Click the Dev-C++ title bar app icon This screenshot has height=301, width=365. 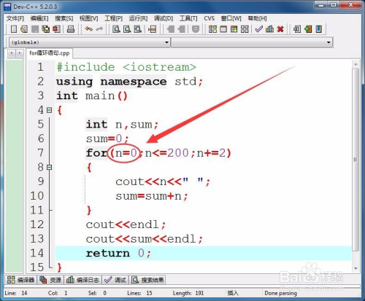click(7, 7)
